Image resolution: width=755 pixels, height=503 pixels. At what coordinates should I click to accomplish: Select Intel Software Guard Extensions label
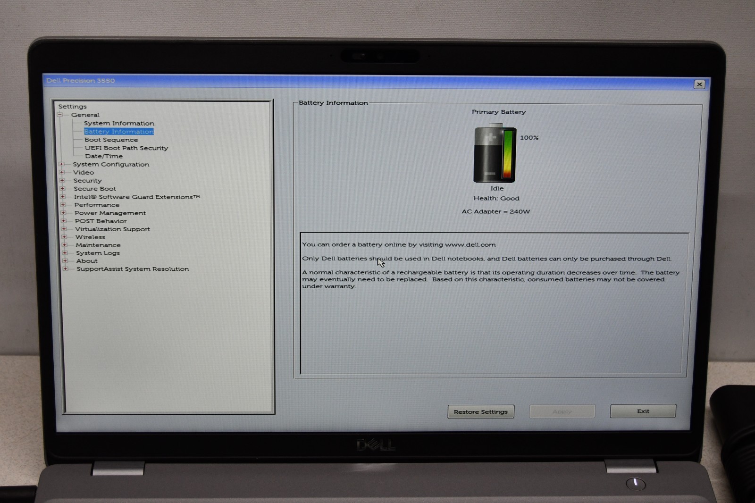click(137, 197)
